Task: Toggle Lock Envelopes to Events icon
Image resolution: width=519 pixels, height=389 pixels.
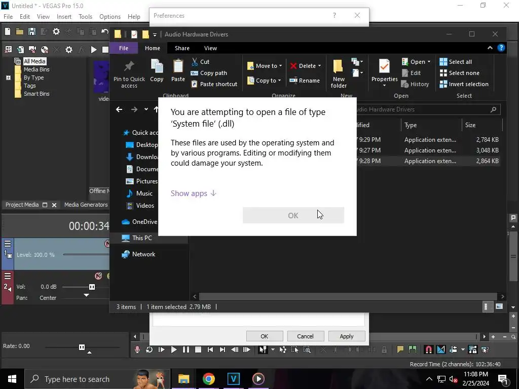Action: (473, 349)
